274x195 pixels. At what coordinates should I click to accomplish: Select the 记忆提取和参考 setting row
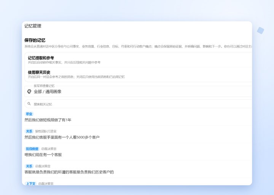140,60
